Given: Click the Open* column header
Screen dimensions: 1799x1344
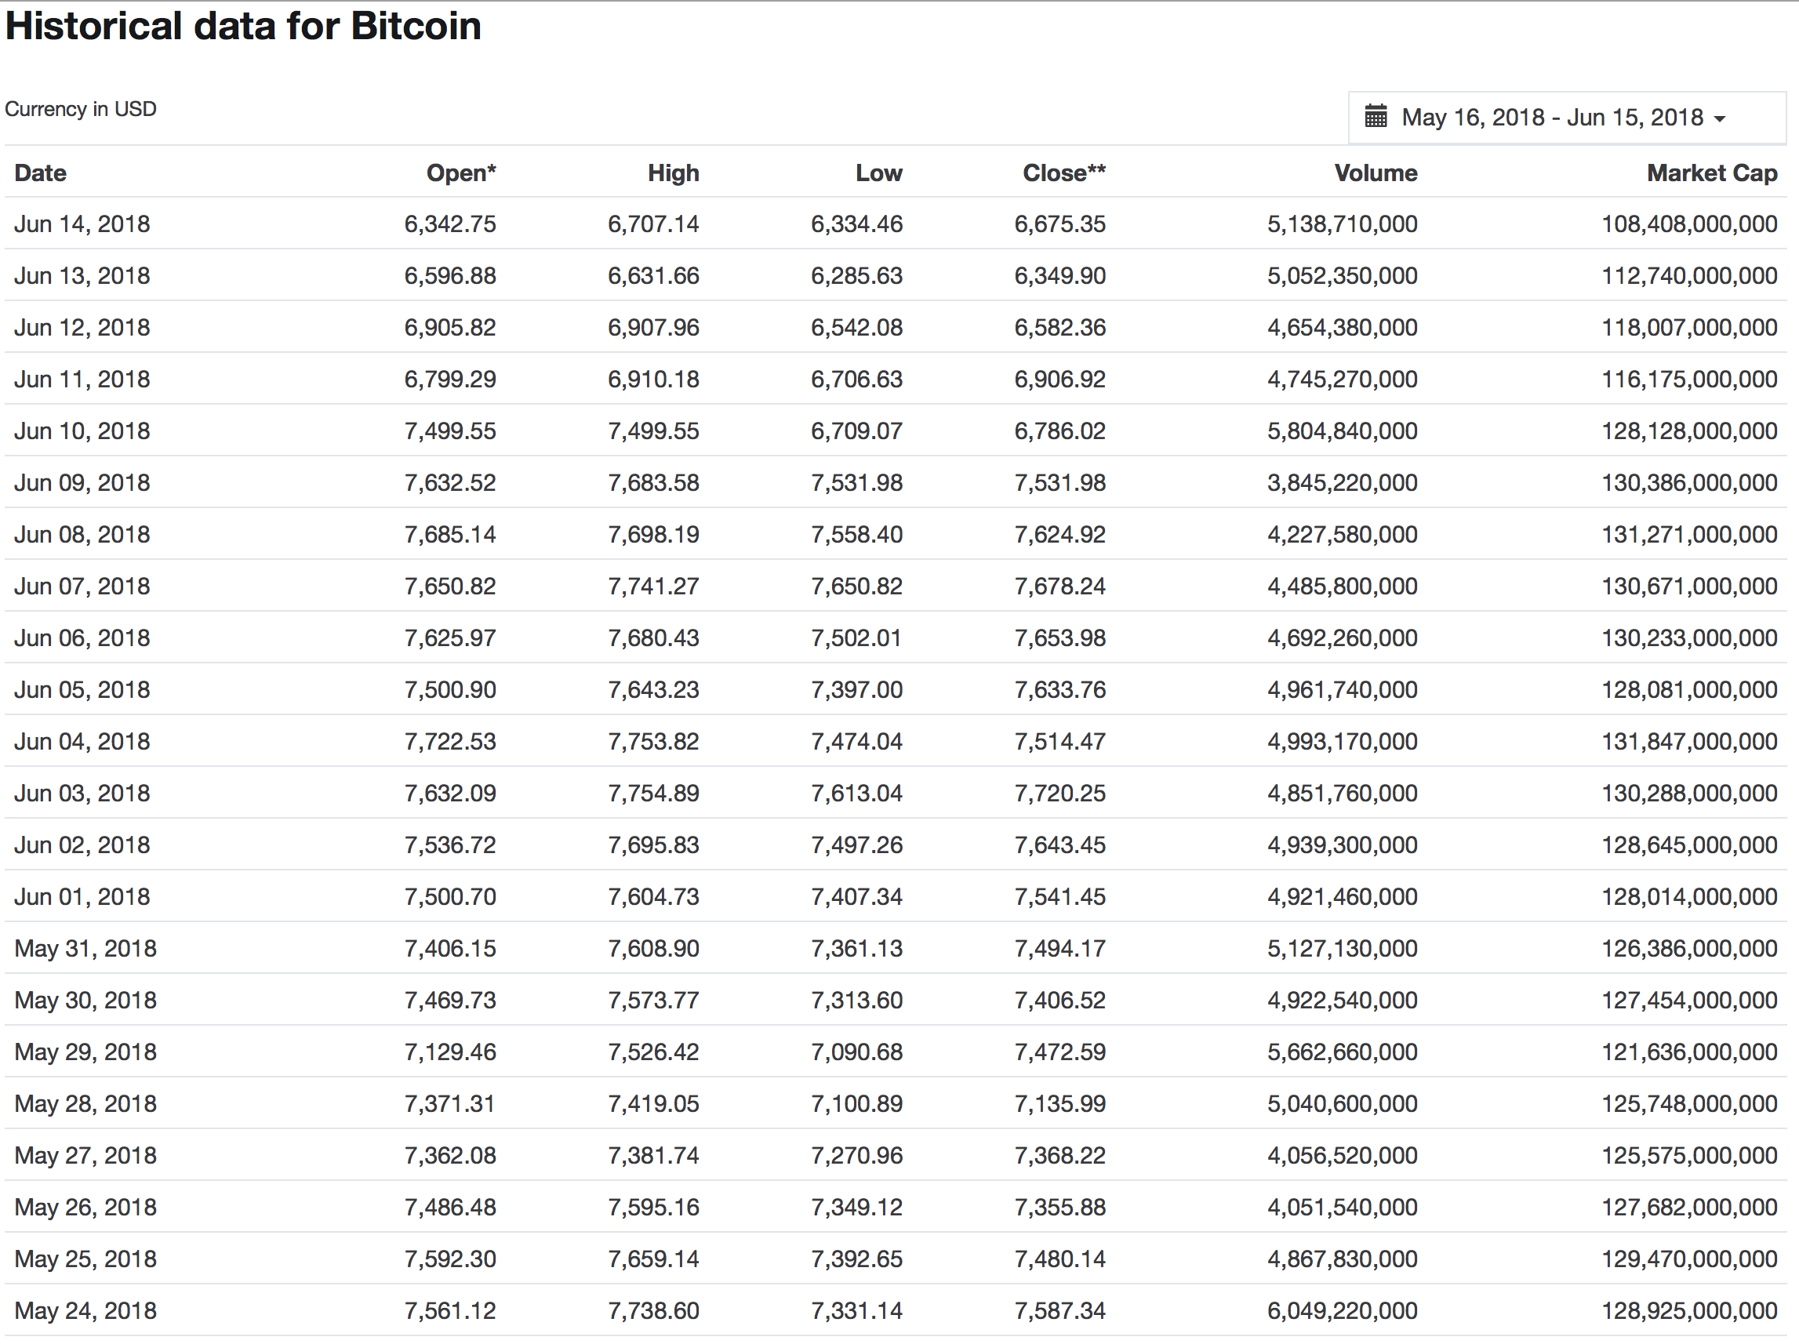Looking at the screenshot, I should 461,173.
